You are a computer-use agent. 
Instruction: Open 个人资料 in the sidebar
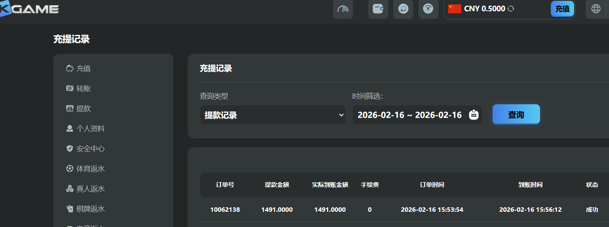(90, 129)
